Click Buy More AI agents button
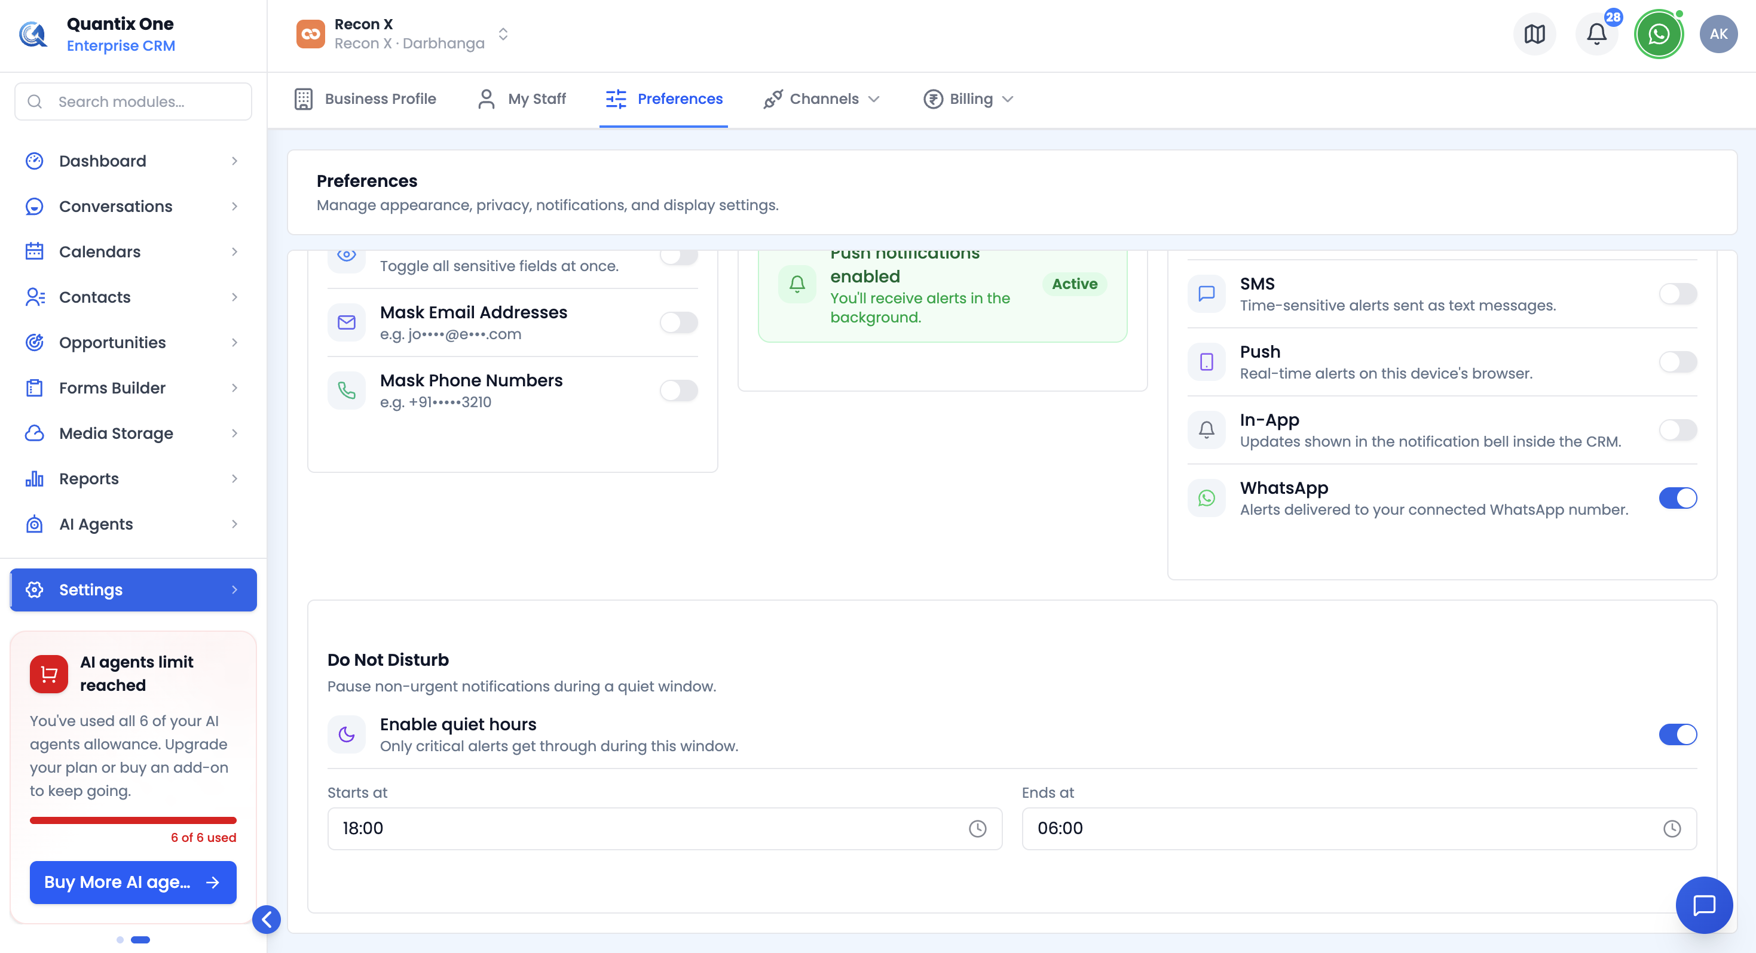The height and width of the screenshot is (953, 1756). coord(133,882)
